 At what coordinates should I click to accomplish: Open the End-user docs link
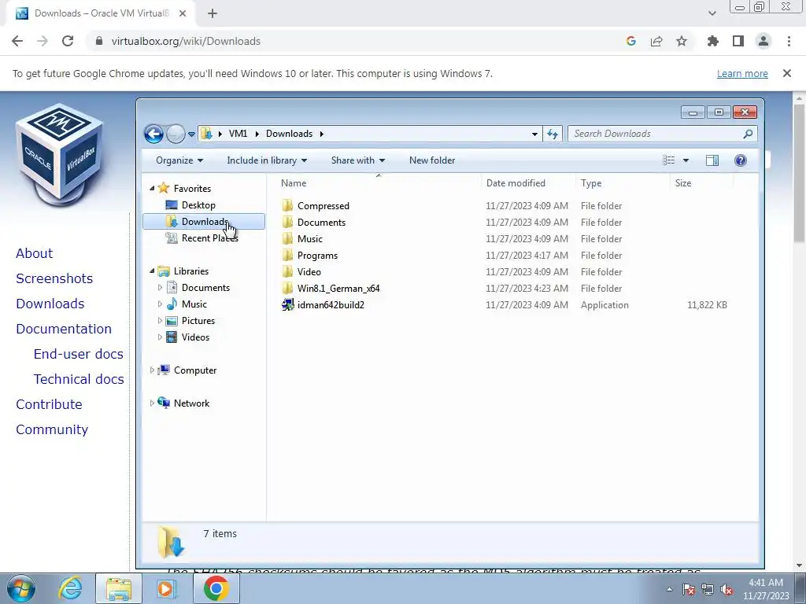tap(78, 354)
